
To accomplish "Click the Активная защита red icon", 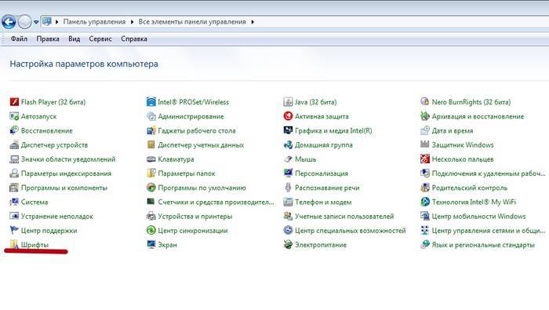I will pos(288,116).
